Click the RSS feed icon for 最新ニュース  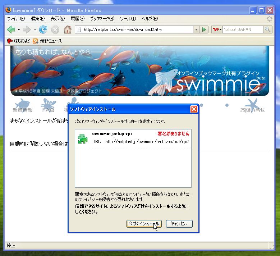[x=35, y=41]
